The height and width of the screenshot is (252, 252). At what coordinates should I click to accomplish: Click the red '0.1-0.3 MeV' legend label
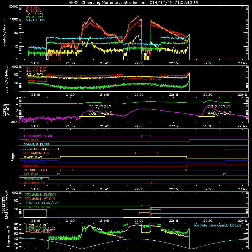click(x=36, y=68)
